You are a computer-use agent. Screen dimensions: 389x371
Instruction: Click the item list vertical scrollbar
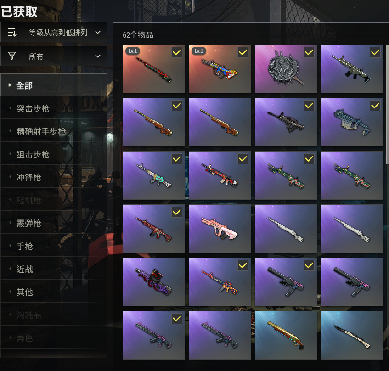tap(387, 104)
